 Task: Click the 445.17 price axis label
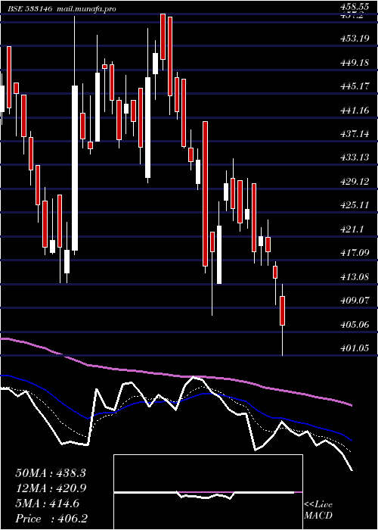tap(355, 86)
